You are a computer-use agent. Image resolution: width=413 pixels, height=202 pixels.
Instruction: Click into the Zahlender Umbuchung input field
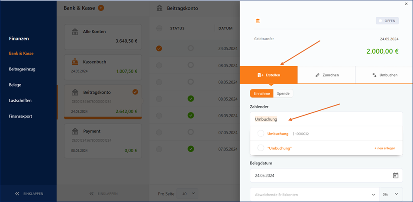click(x=326, y=119)
